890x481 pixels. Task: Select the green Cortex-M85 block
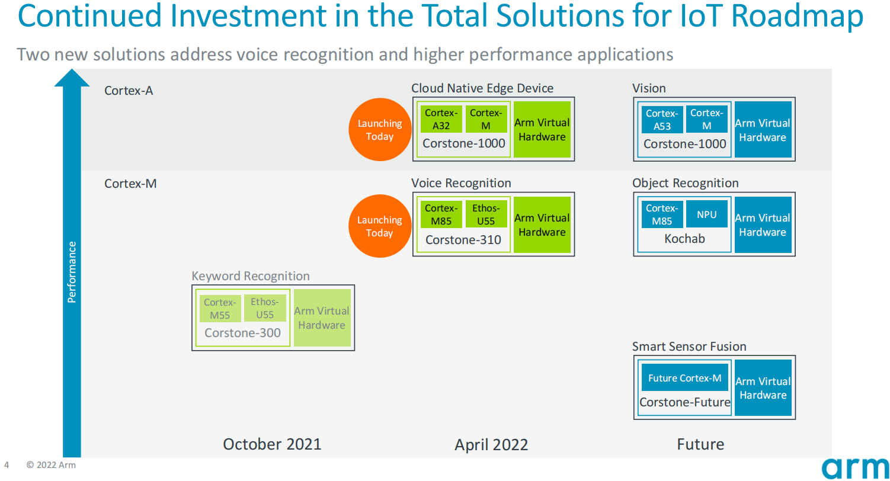(x=441, y=214)
